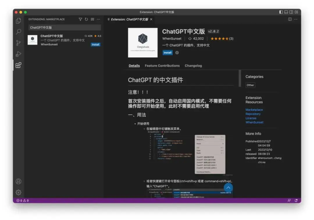The width and height of the screenshot is (314, 220).
Task: Open the Repository resource link
Action: (x=253, y=114)
